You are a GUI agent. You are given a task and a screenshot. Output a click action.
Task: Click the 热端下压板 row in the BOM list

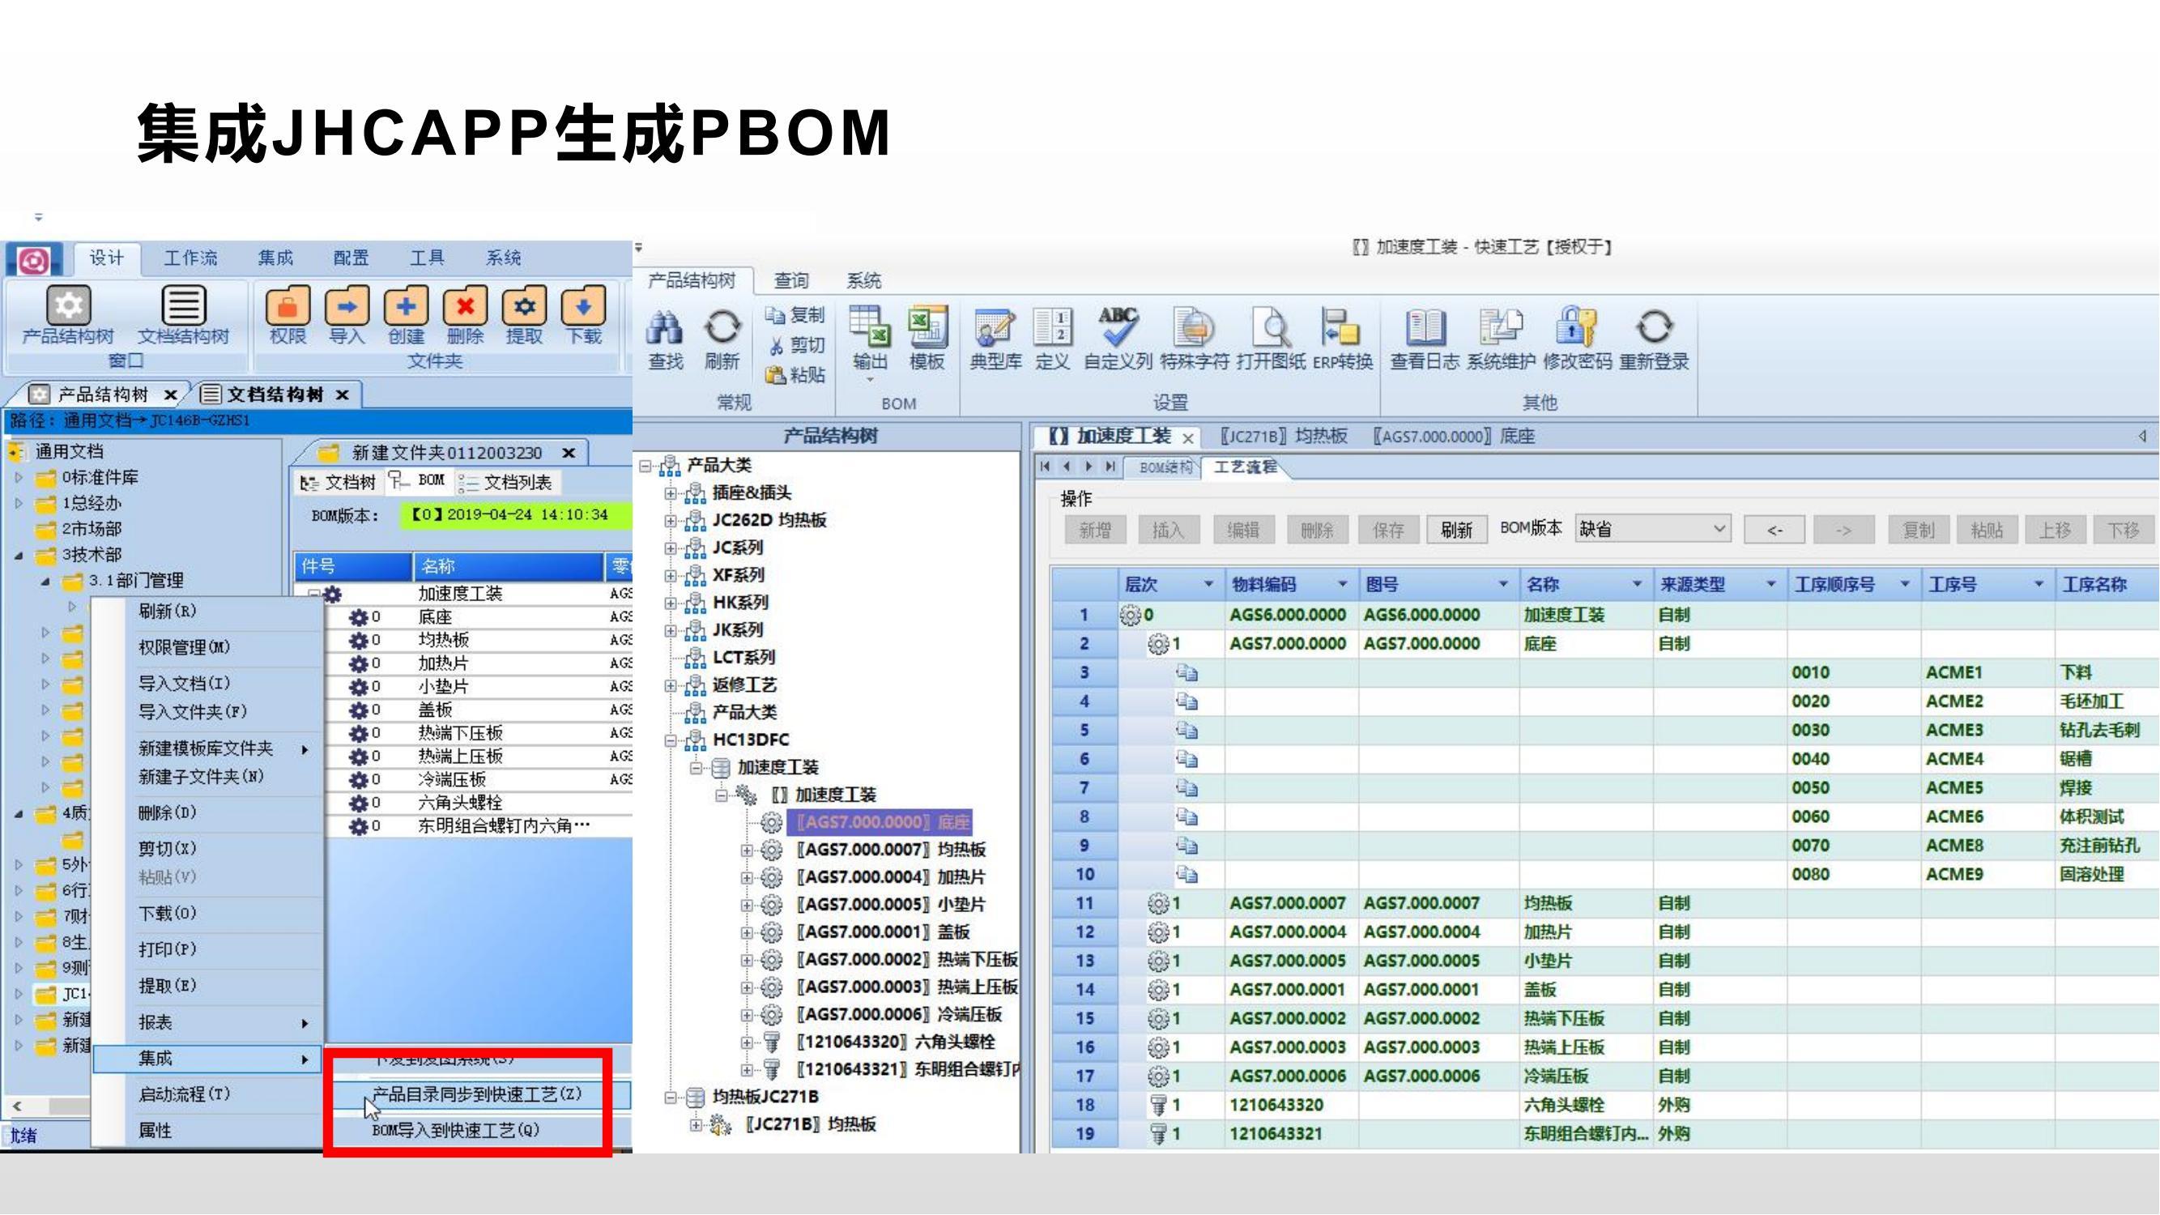[x=463, y=733]
